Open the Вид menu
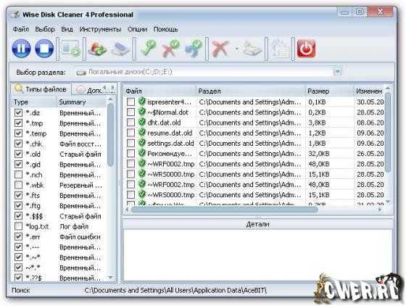 click(x=67, y=29)
